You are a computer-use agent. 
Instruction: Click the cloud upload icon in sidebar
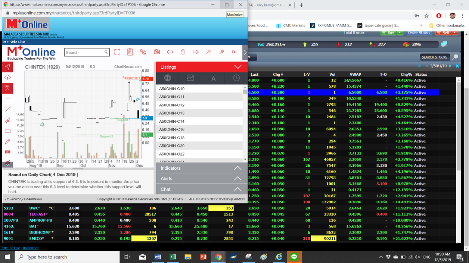point(7,77)
